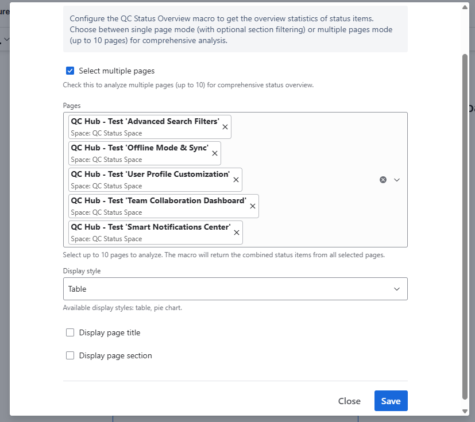Image resolution: width=475 pixels, height=422 pixels.
Task: Close the configuration dialog
Action: tap(349, 401)
